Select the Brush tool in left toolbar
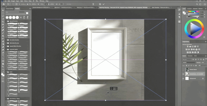 [3, 33]
